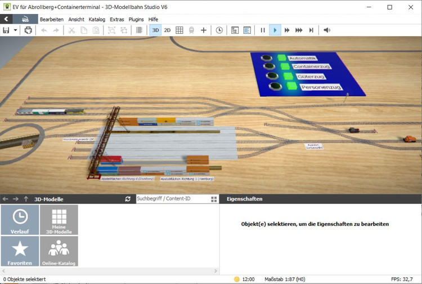This screenshot has width=422, height=284.
Task: Click the paste clipboard icon
Action: point(96,30)
